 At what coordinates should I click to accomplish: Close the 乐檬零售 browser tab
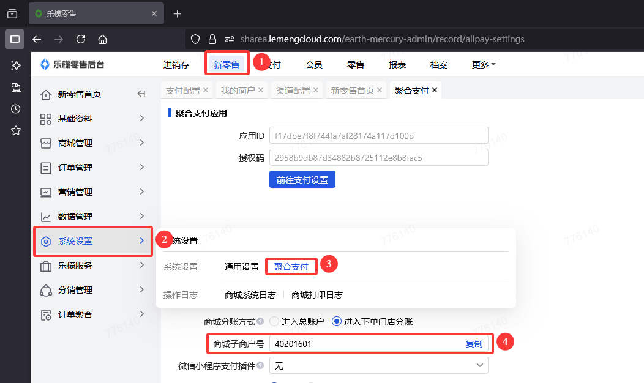[x=154, y=13]
